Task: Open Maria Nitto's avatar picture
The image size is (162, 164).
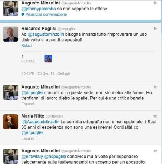Action: pos(11,122)
